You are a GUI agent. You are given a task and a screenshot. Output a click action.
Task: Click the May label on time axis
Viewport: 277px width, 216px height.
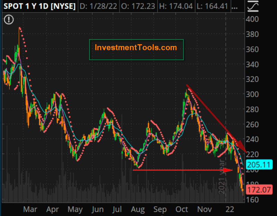75,210
